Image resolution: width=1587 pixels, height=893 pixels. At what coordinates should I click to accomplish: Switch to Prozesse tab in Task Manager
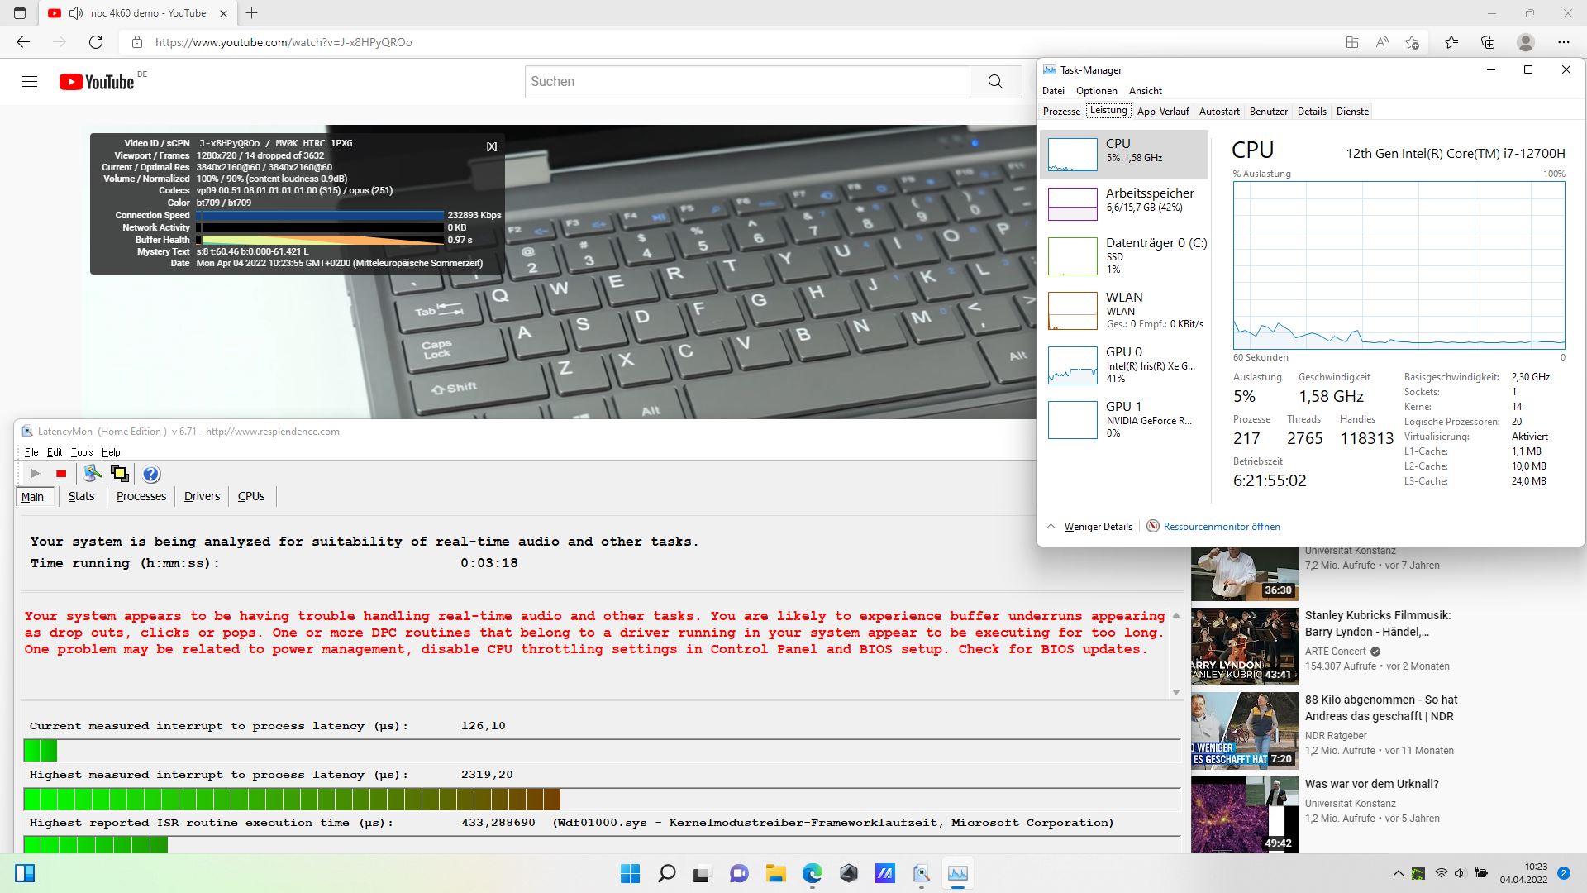click(x=1061, y=112)
